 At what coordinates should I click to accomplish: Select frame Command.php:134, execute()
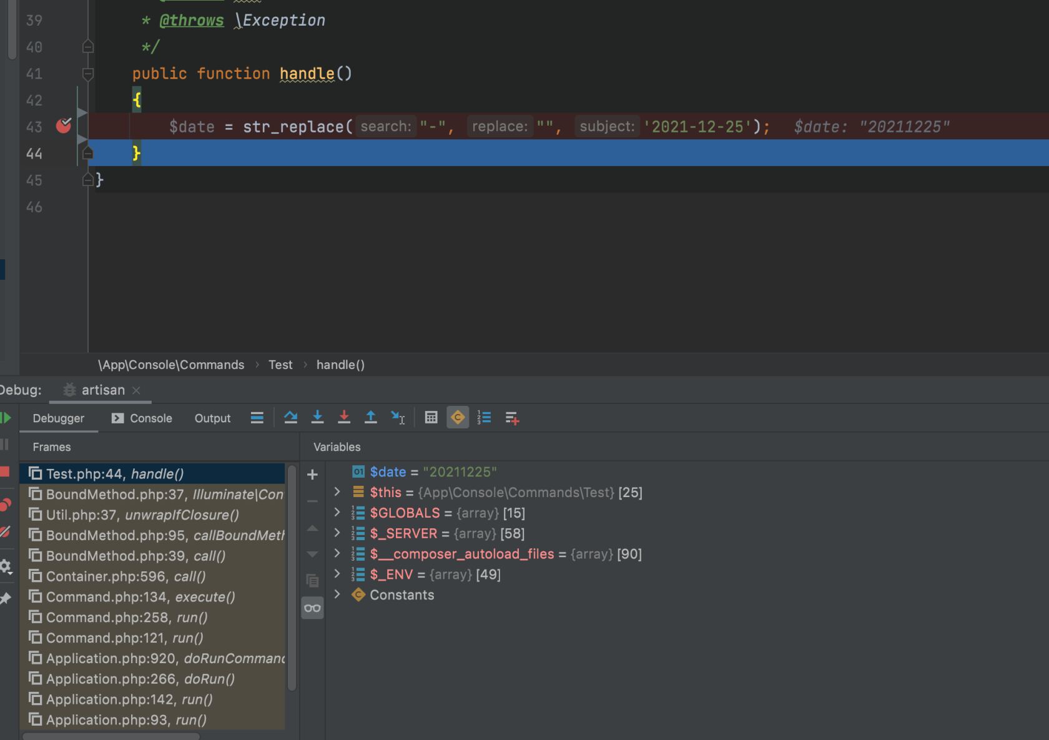(x=152, y=596)
